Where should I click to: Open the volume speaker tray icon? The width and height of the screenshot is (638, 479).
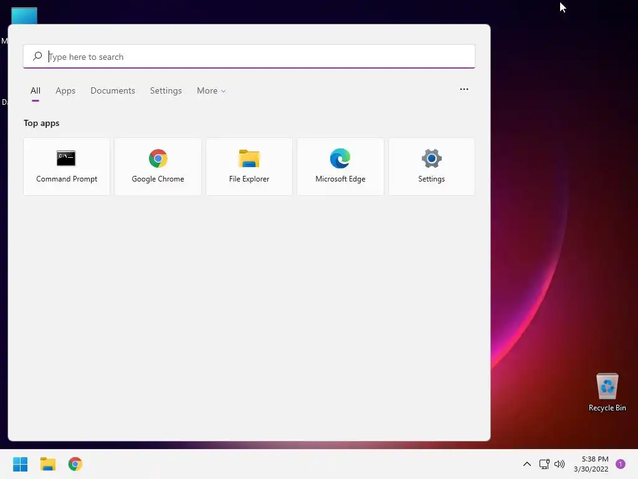point(559,464)
